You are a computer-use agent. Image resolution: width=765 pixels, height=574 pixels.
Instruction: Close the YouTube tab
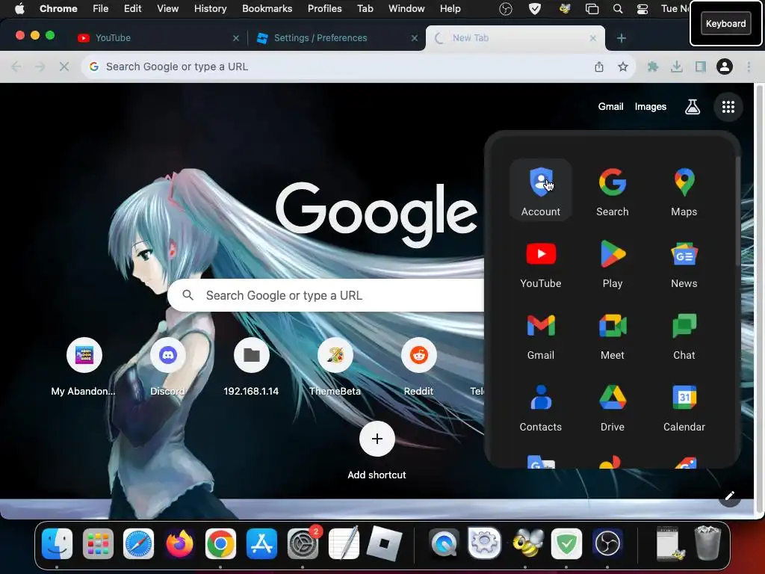point(235,38)
